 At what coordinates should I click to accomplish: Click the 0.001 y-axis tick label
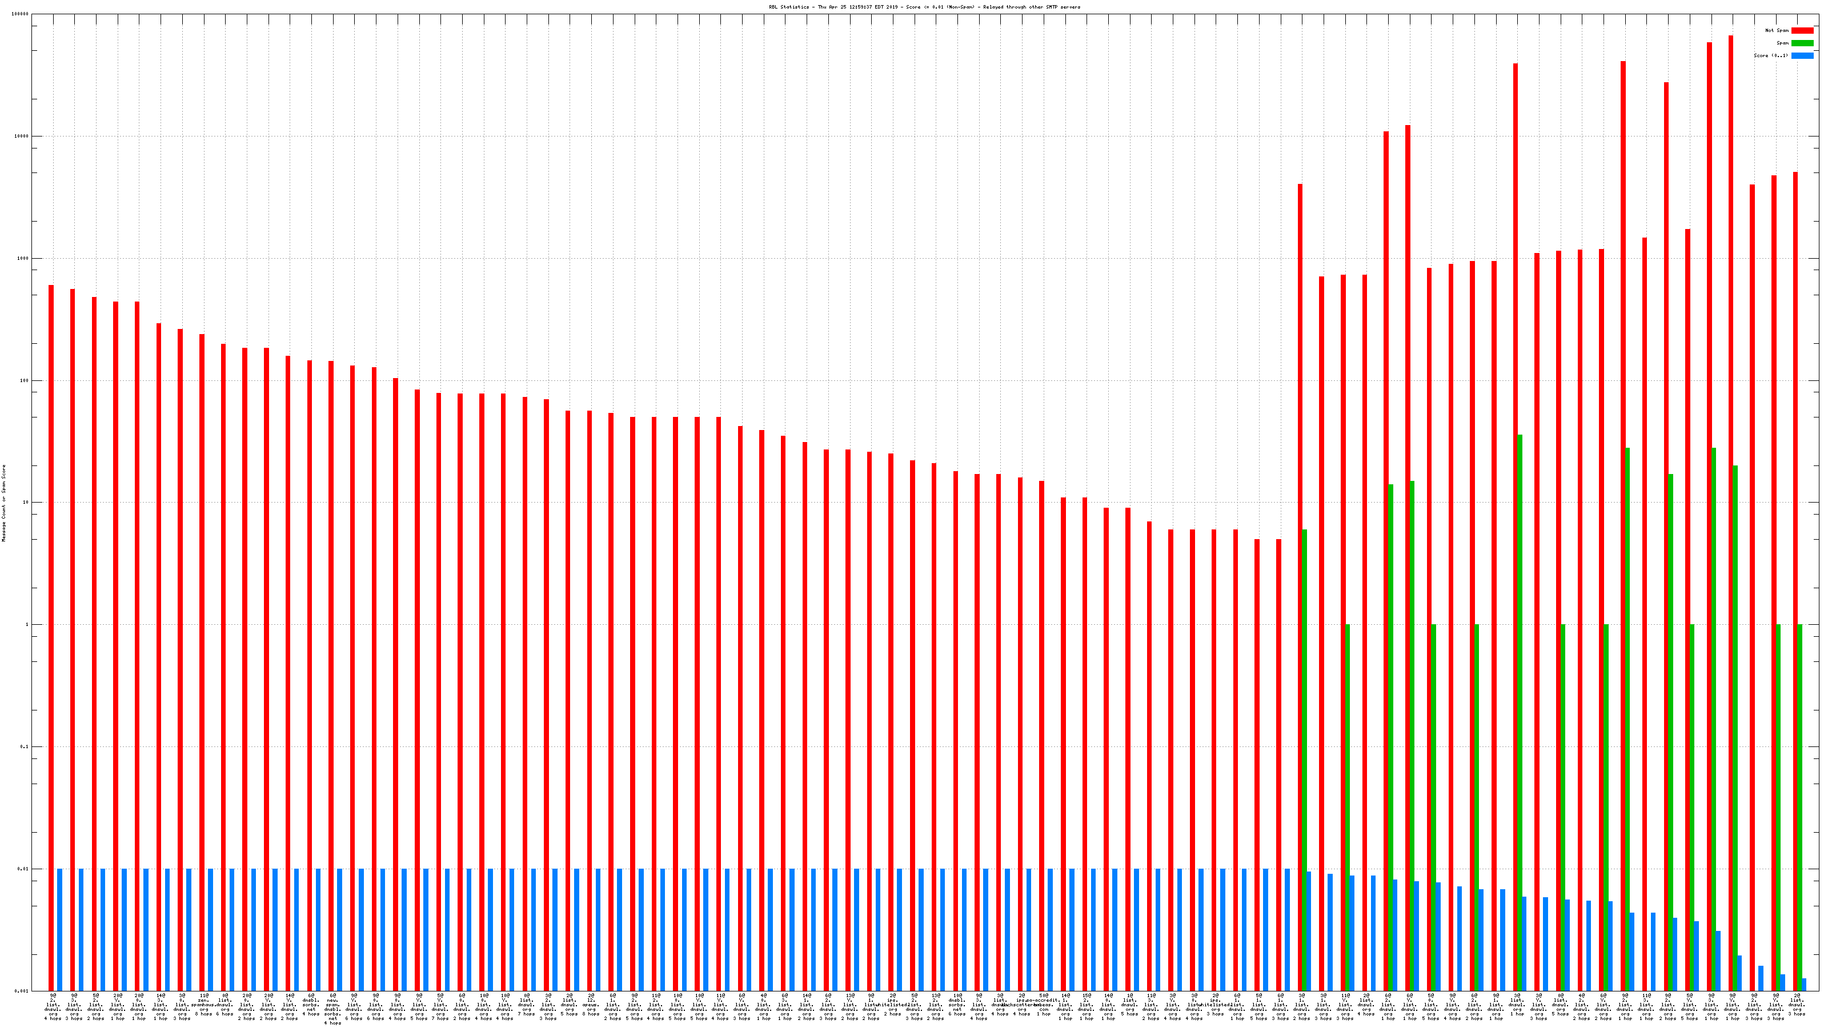point(22,990)
